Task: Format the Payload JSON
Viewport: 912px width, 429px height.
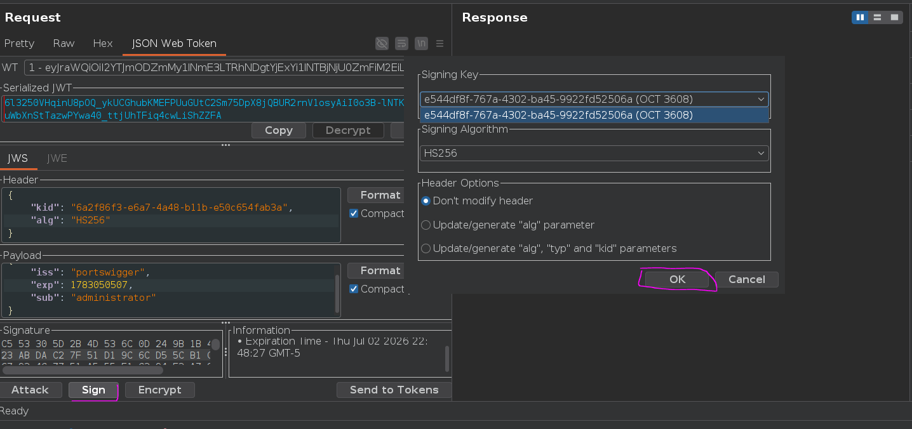Action: pyautogui.click(x=376, y=270)
